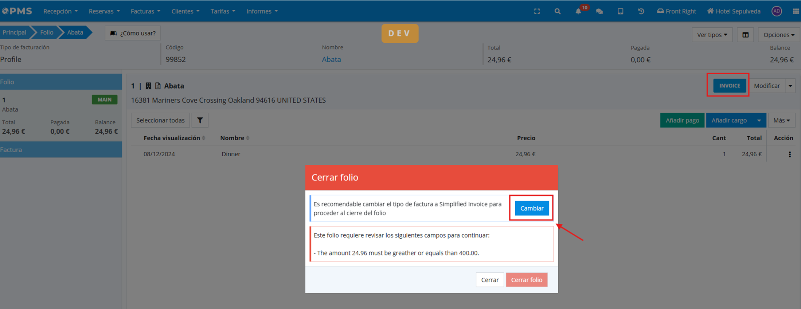The width and height of the screenshot is (801, 309).
Task: Open search with the magnifier icon
Action: click(557, 11)
